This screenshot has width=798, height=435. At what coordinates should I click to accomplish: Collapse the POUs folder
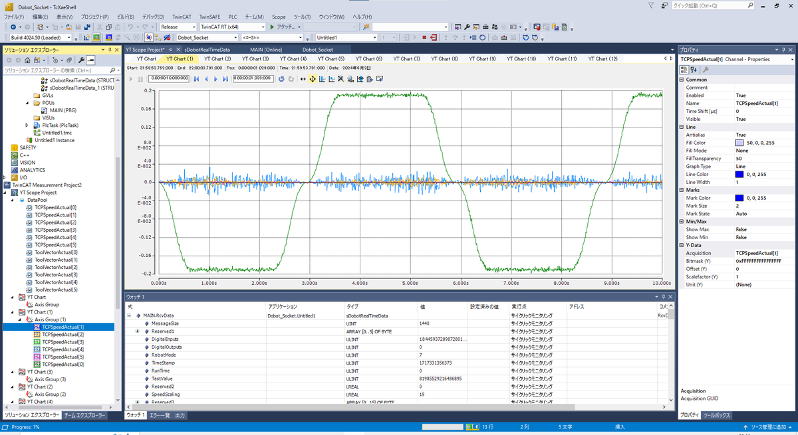pos(28,103)
